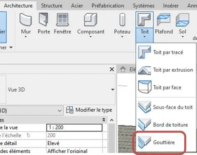Select the Fenêtre window tool icon
The width and height of the screenshot is (197, 155).
63,20
